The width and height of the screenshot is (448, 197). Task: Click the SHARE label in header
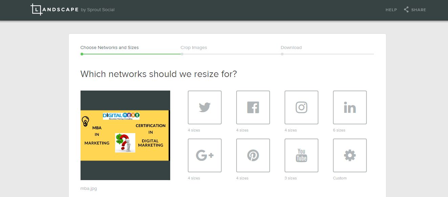pos(419,10)
